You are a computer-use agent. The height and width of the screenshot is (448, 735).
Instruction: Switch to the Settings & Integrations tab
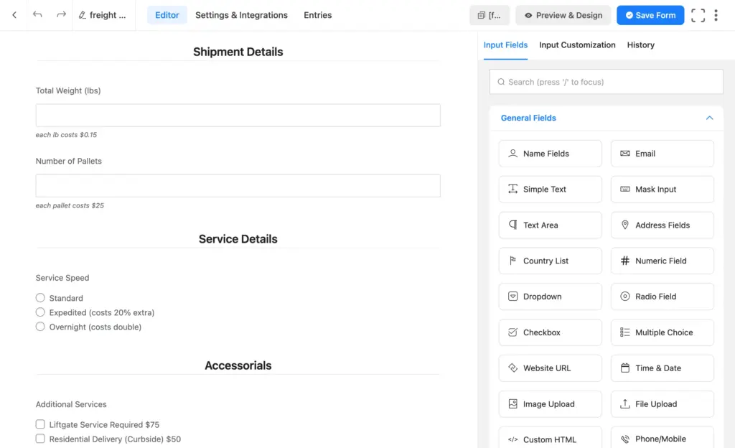click(241, 14)
